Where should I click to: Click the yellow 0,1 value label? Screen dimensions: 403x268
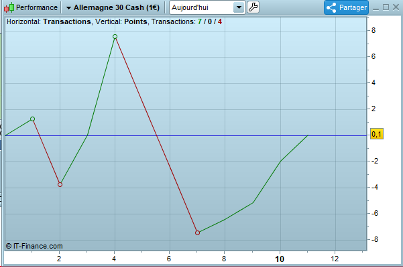pos(377,134)
